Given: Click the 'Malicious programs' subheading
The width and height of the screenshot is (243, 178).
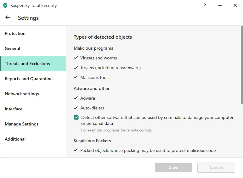Looking at the screenshot, I should [x=93, y=48].
